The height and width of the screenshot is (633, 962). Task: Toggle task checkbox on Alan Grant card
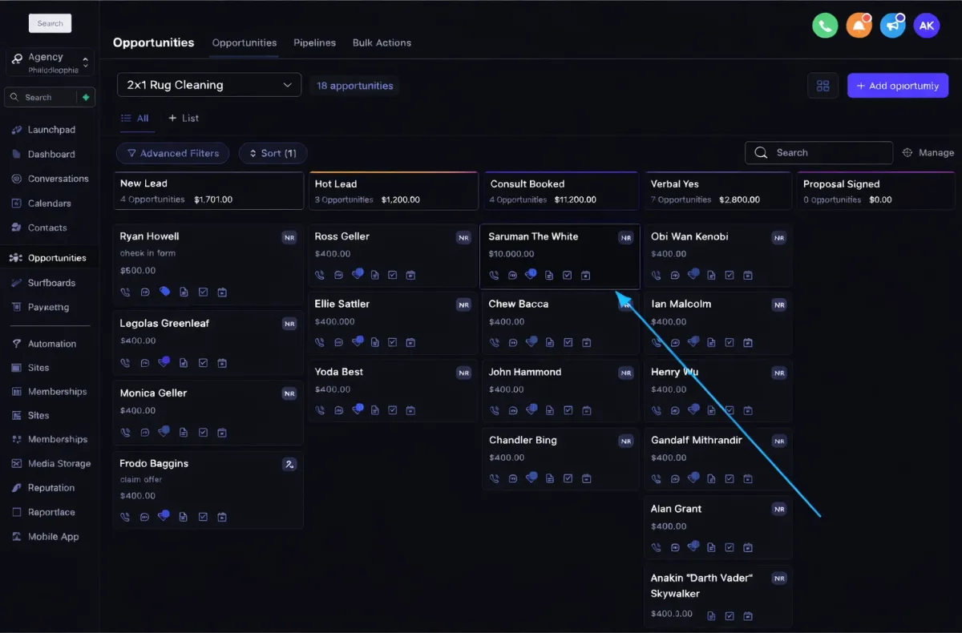point(729,548)
